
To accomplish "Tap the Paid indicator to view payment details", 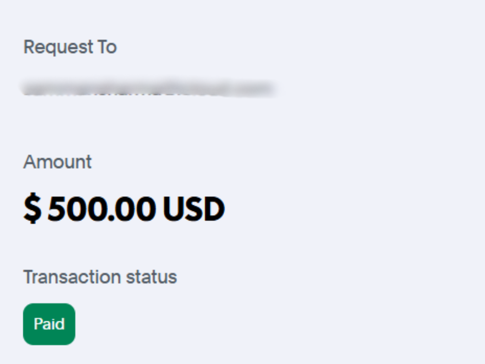I will [49, 324].
